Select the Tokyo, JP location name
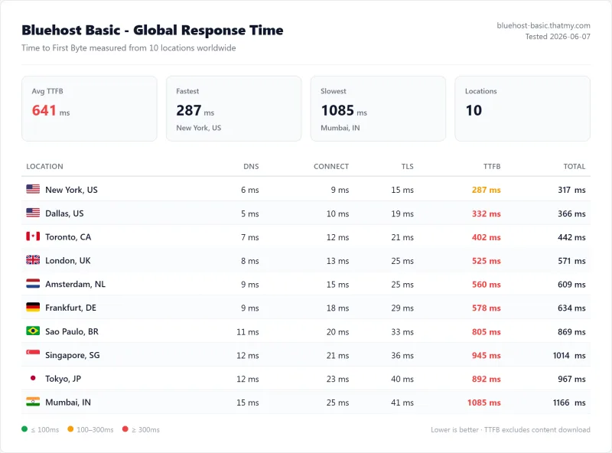Image resolution: width=612 pixels, height=453 pixels. [x=63, y=379]
